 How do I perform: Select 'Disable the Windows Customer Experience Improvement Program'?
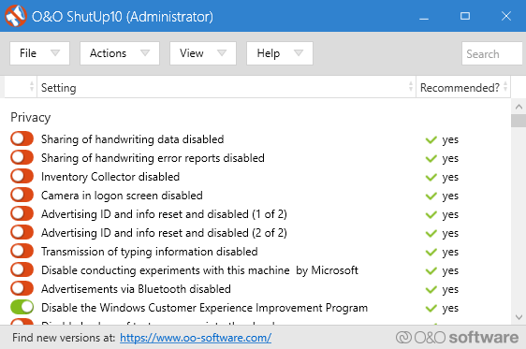click(204, 308)
